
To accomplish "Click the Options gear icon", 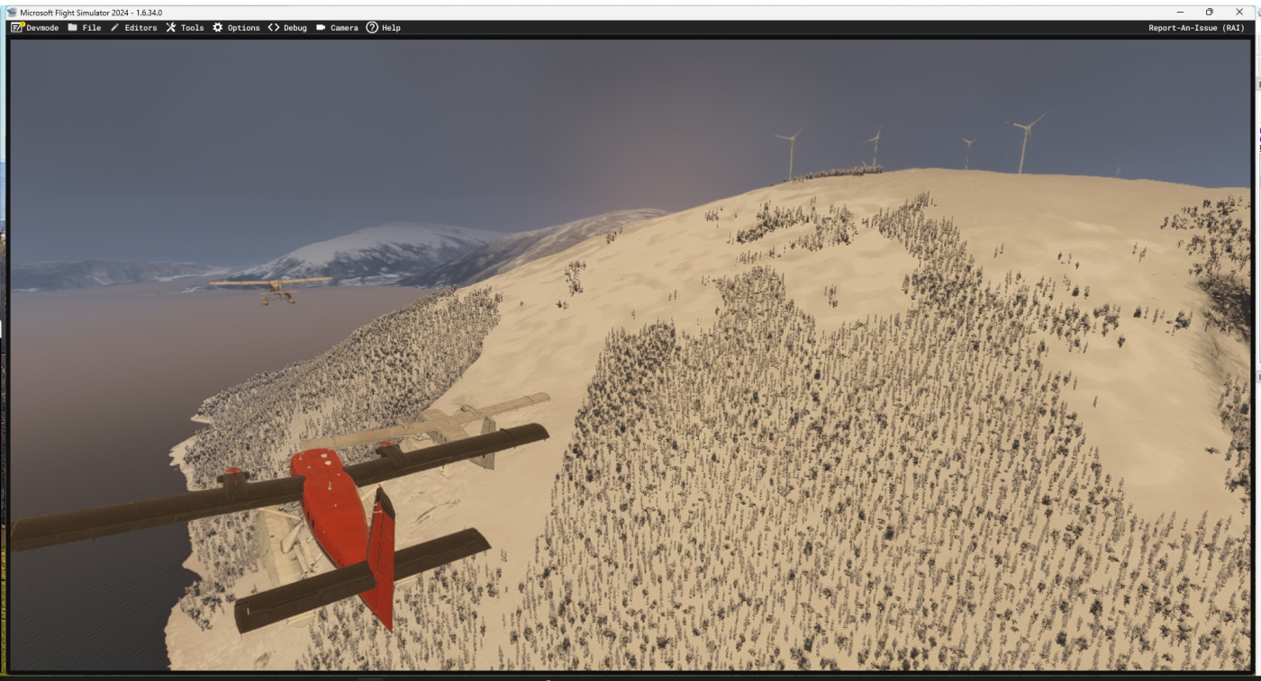I will [218, 28].
